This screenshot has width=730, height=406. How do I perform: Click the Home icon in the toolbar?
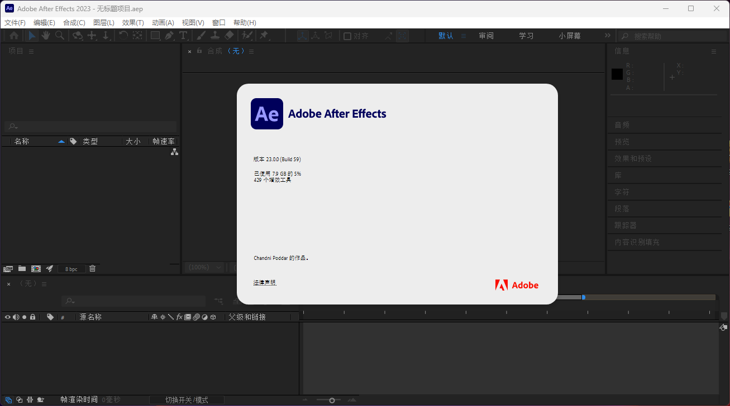pos(14,36)
